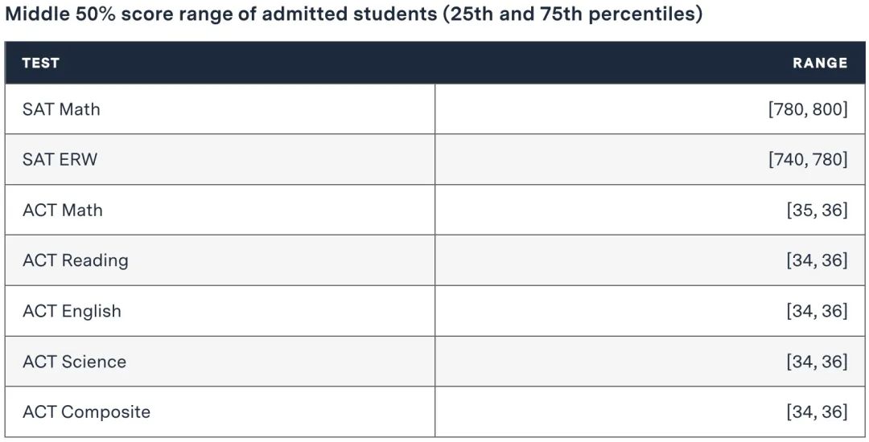The height and width of the screenshot is (442, 869).
Task: Select the SAT Math row label
Action: tap(61, 109)
